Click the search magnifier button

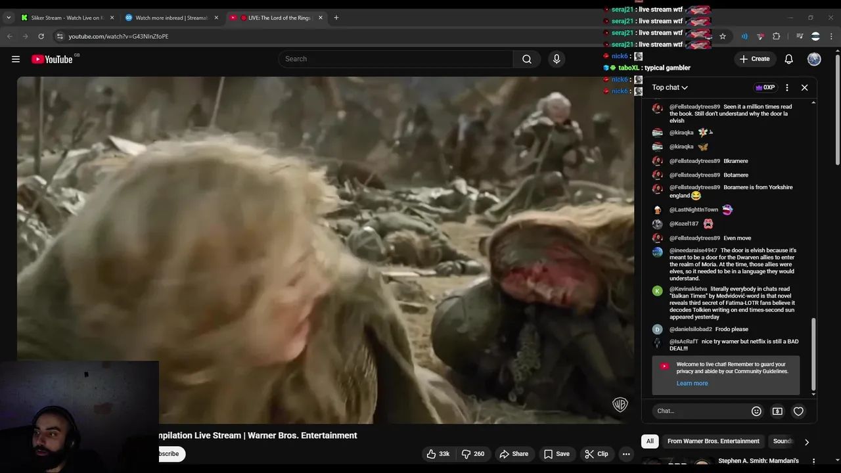pyautogui.click(x=527, y=59)
